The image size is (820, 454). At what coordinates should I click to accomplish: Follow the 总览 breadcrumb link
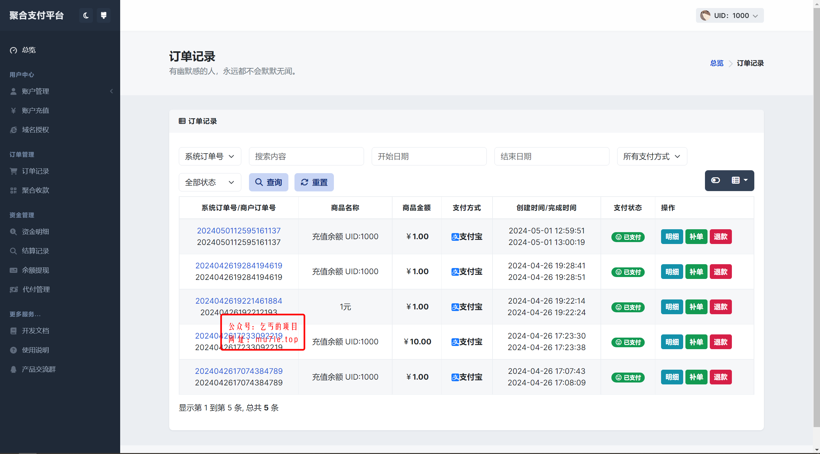click(716, 63)
